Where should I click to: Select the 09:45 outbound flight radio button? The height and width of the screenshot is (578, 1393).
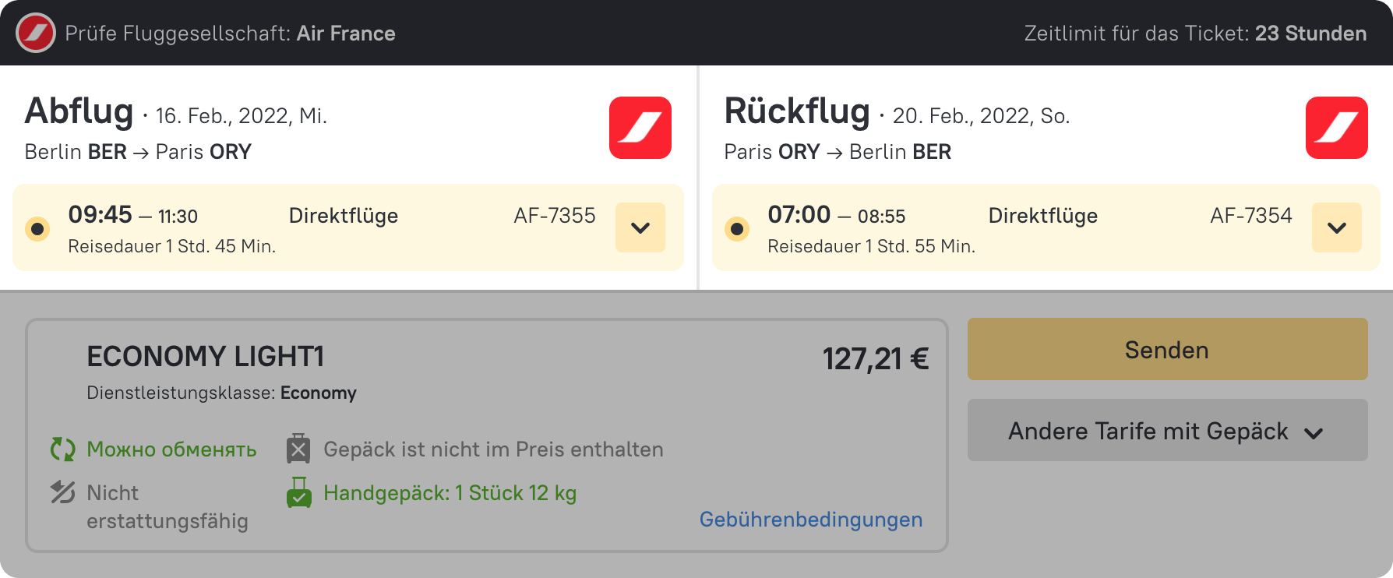click(x=37, y=229)
